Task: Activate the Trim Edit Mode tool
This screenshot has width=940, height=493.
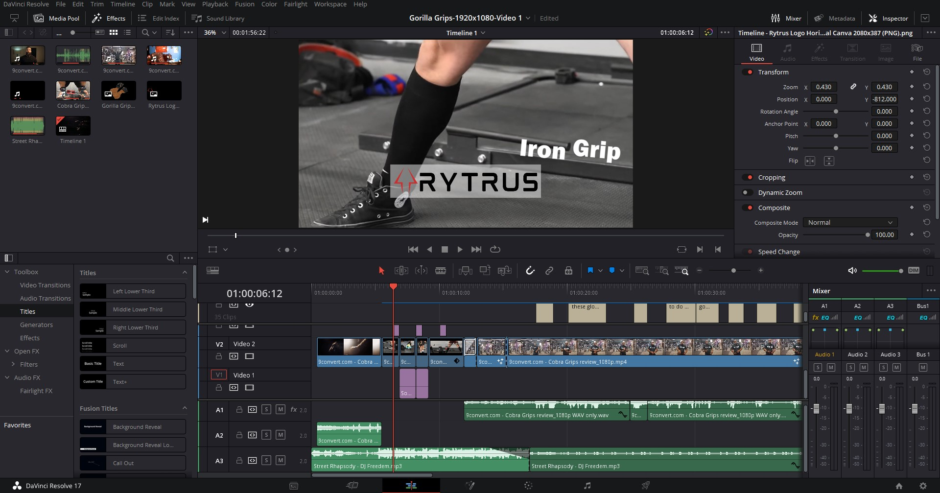Action: click(401, 270)
